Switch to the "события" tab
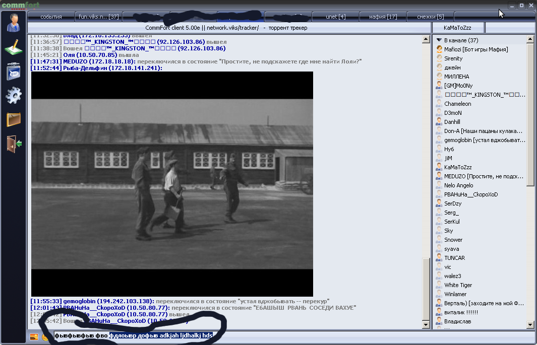Image resolution: width=537 pixels, height=345 pixels. 51,17
